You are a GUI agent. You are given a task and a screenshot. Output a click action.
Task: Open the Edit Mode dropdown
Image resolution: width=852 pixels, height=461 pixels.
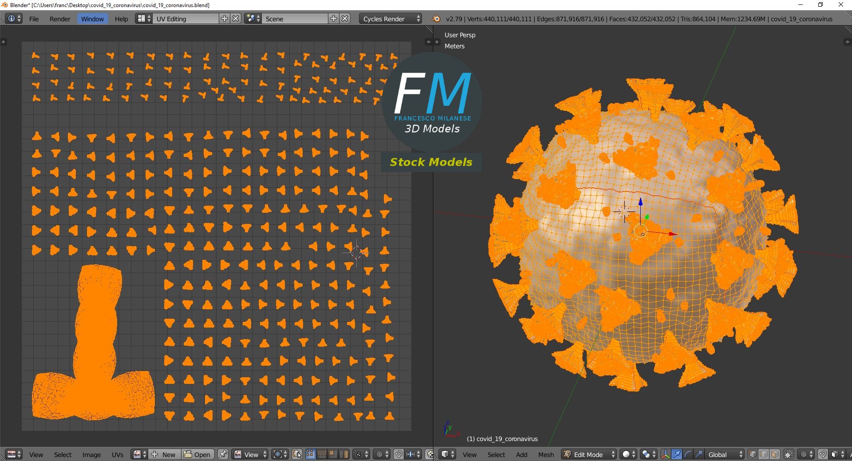pyautogui.click(x=589, y=454)
